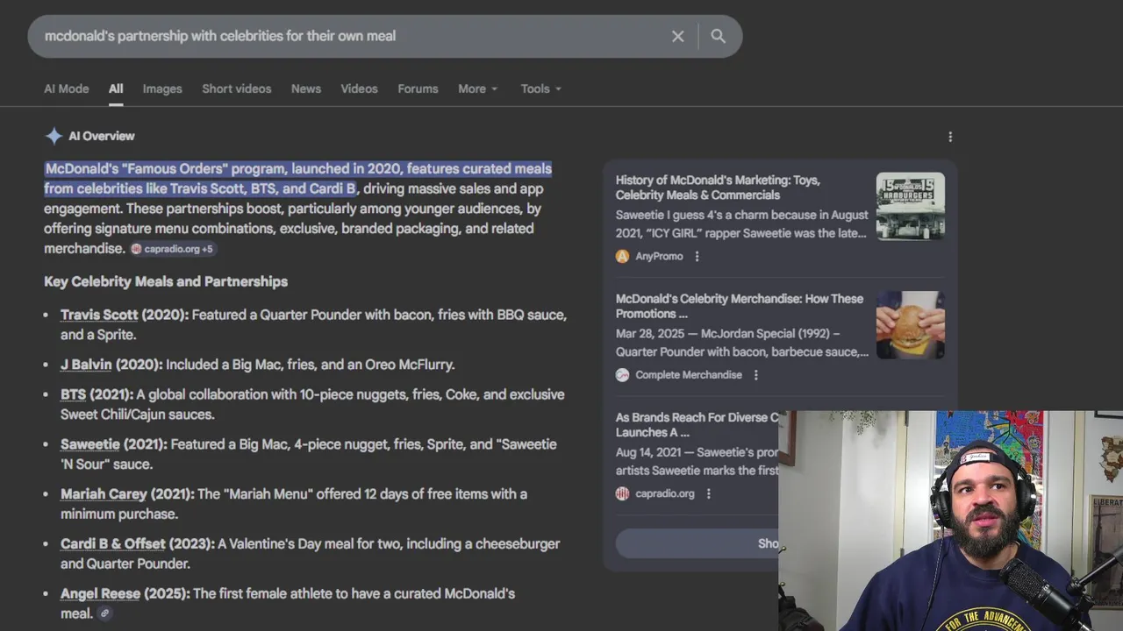Image resolution: width=1123 pixels, height=631 pixels.
Task: Click the burger photo thumbnail
Action: (911, 325)
